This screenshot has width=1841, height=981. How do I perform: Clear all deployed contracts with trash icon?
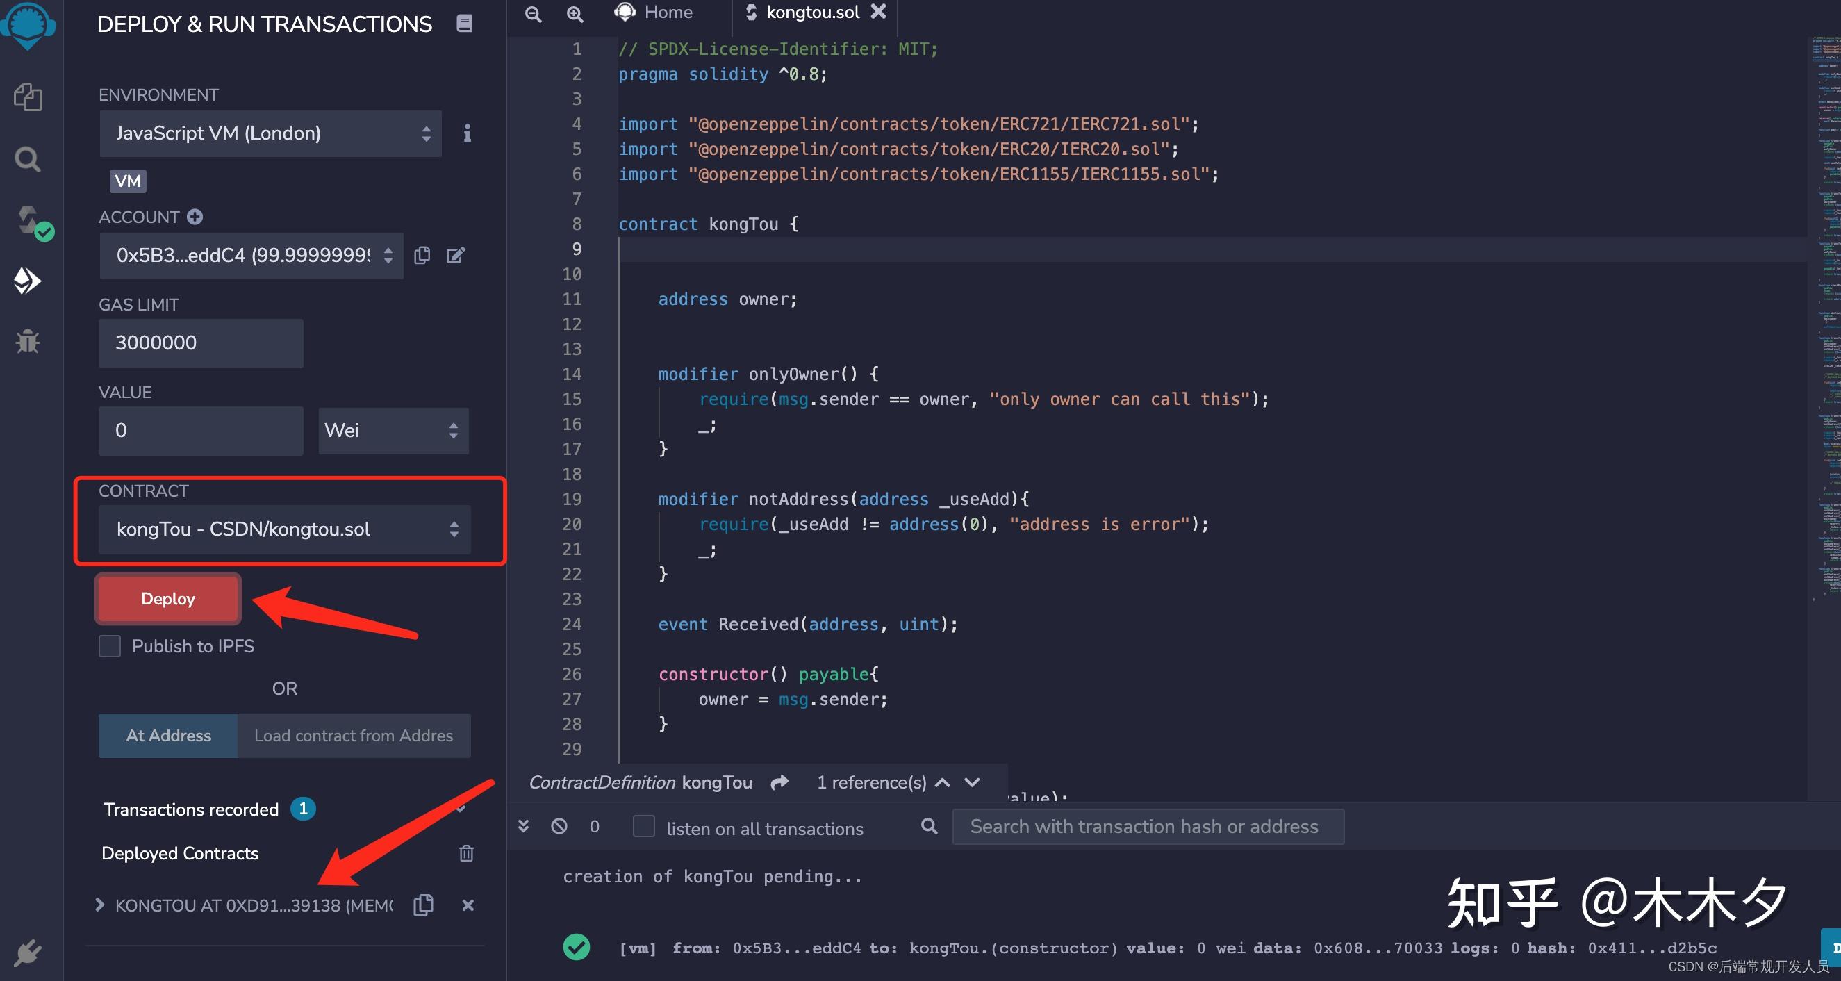click(466, 853)
